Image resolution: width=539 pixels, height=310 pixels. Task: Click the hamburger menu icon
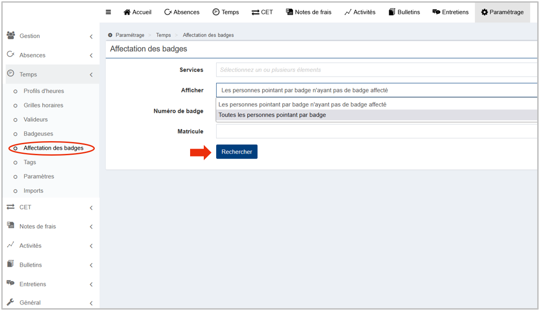click(108, 12)
